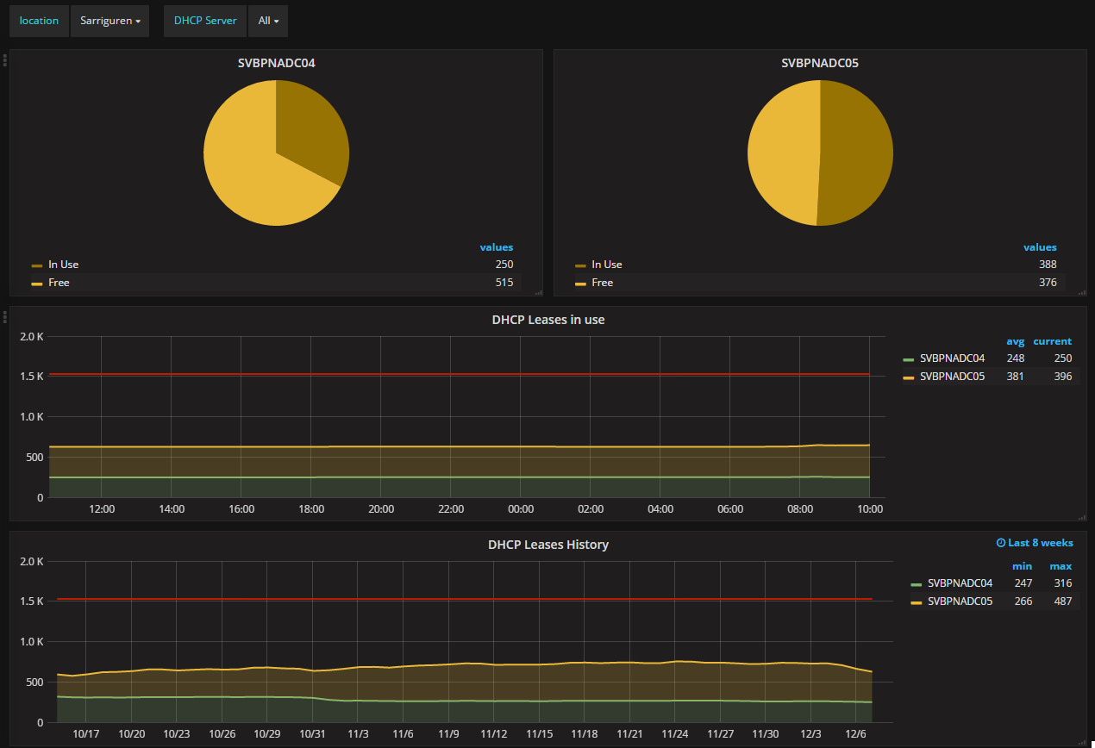Image resolution: width=1095 pixels, height=748 pixels.
Task: Click resize handle corner of SVBPNADC05 pie panel
Action: point(1082,293)
